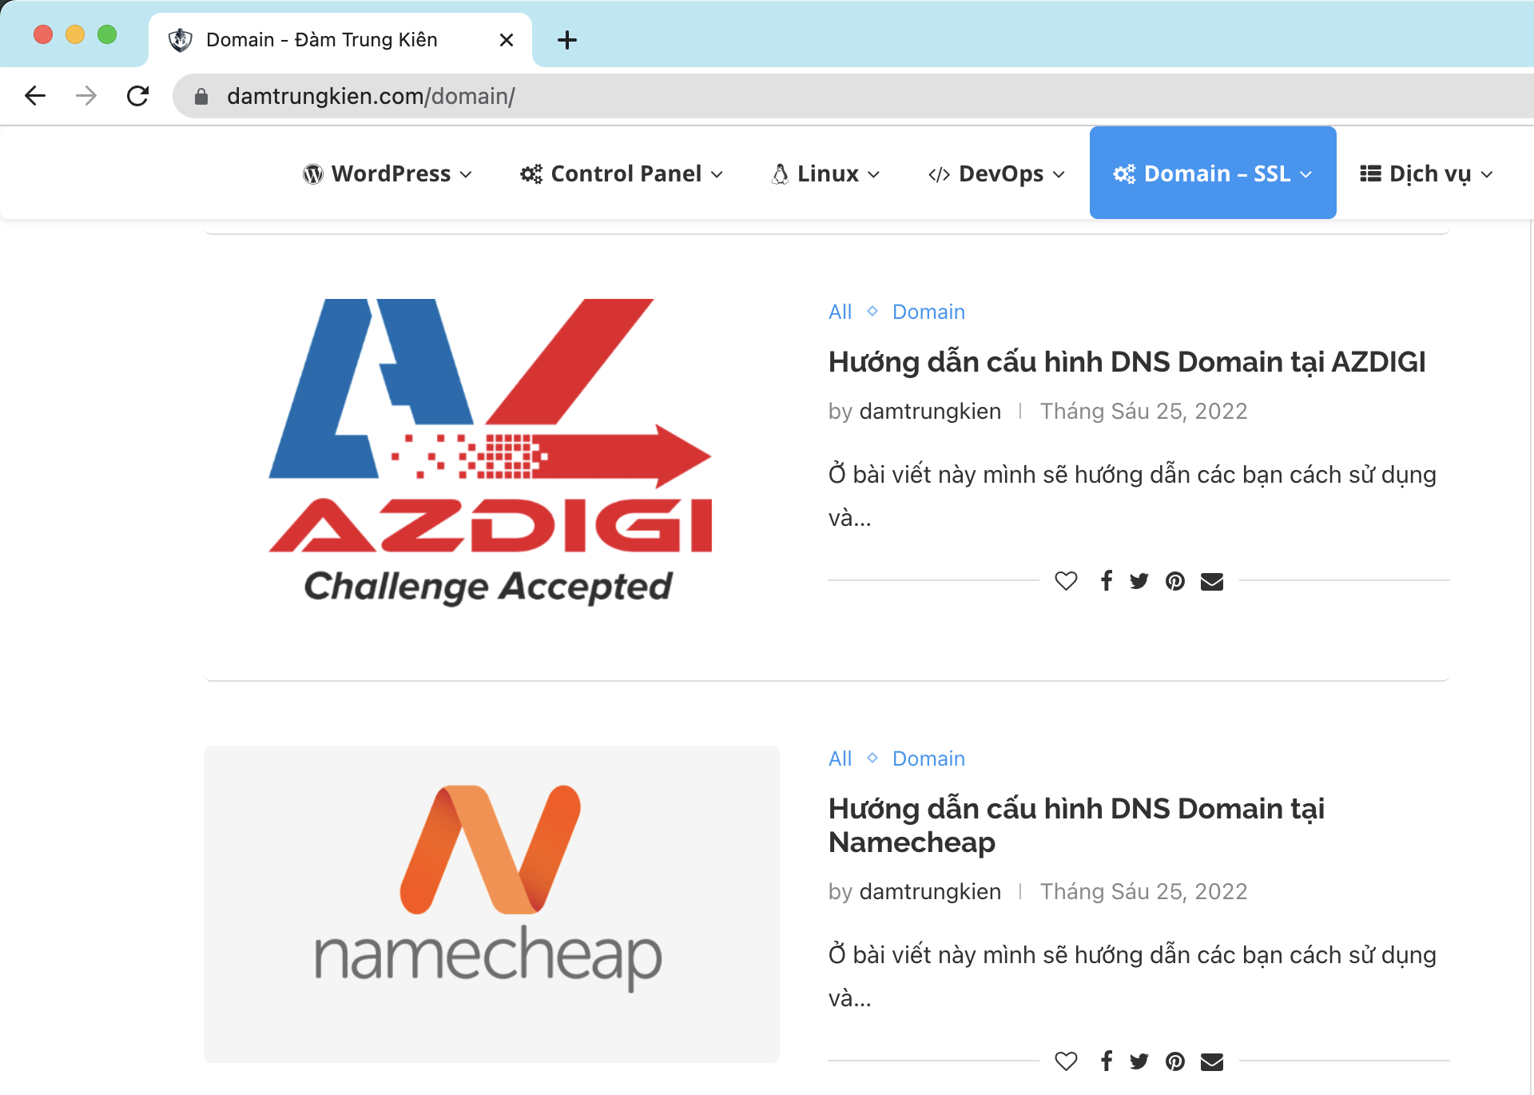Expand the Domain – SSL menu chevron
Viewport: 1534px width, 1095px height.
[x=1306, y=175]
